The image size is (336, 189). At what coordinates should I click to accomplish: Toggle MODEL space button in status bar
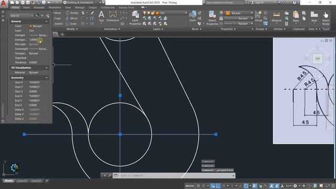pos(190,186)
